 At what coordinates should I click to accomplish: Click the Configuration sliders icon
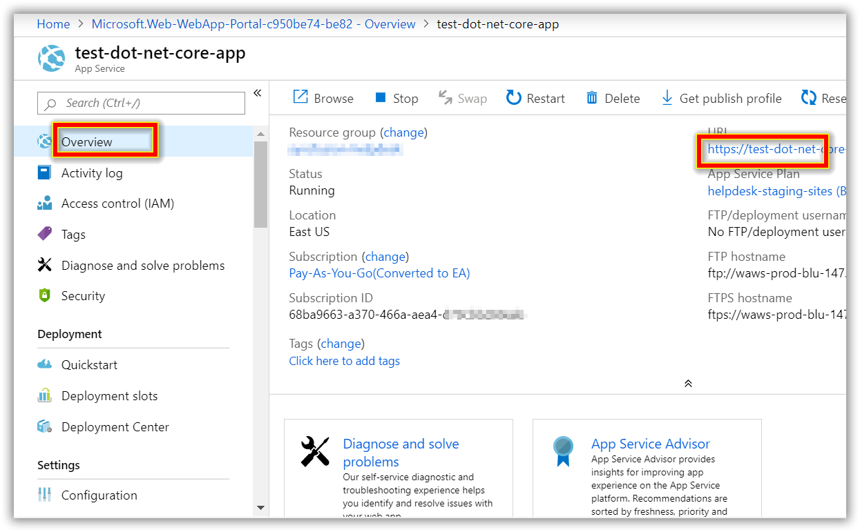pos(44,495)
